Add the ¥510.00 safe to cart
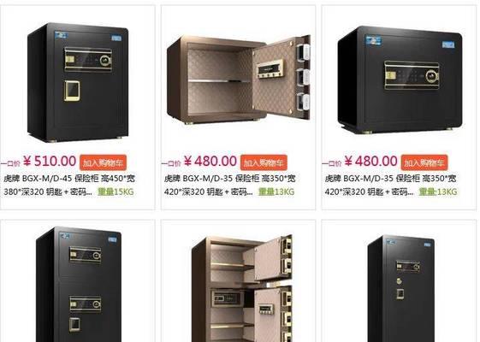This screenshot has height=342, width=480. coord(103,162)
